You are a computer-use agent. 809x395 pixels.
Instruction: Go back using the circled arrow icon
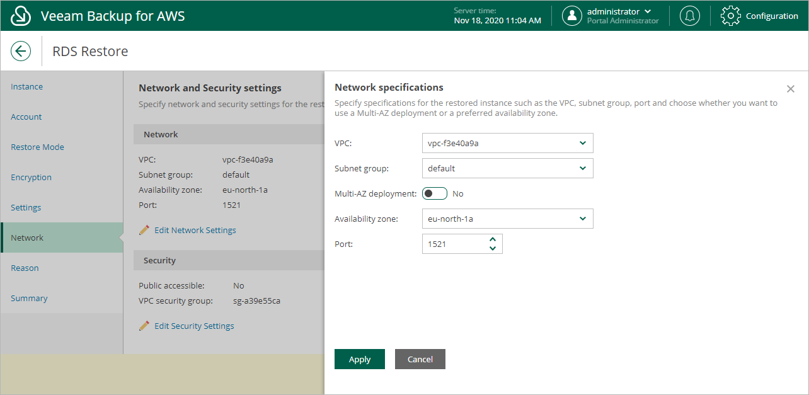21,51
